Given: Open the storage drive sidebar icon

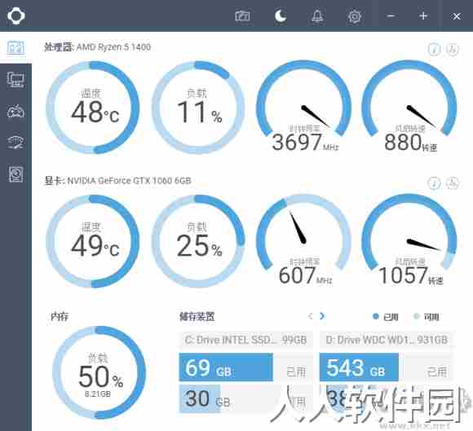Looking at the screenshot, I should click(16, 174).
